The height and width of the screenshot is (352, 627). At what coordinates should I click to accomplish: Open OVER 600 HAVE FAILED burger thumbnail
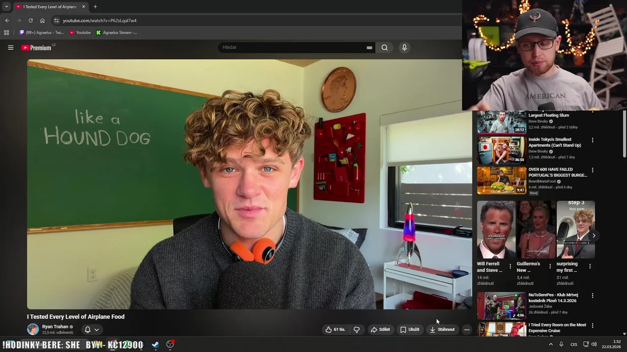502,180
